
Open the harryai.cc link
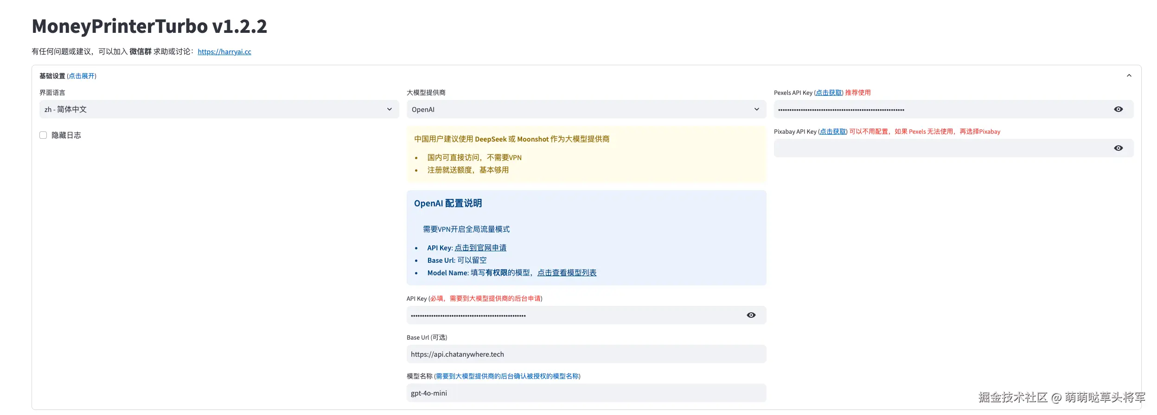coord(224,51)
